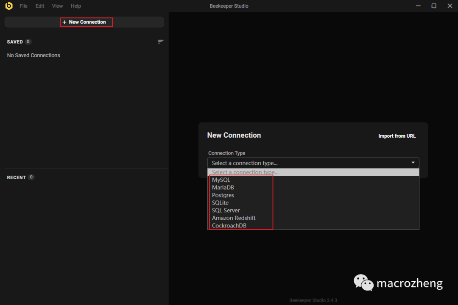Minimize the Beekeeper Studio window
Viewport: 458px width, 305px height.
click(x=418, y=6)
